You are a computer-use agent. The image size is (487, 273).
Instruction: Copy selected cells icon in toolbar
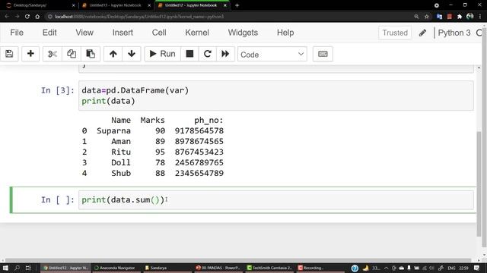click(x=72, y=54)
